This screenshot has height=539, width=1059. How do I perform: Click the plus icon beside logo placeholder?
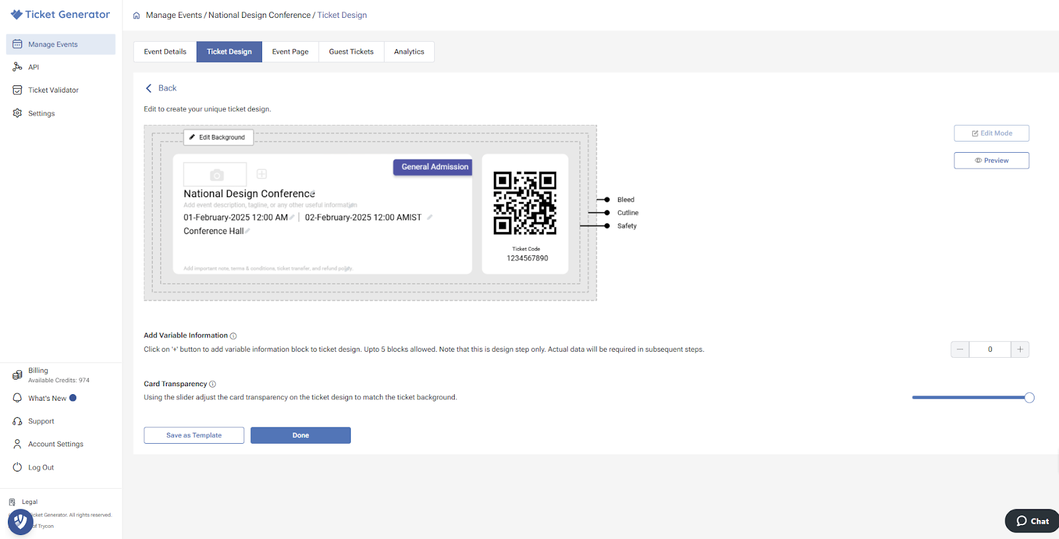(x=262, y=174)
